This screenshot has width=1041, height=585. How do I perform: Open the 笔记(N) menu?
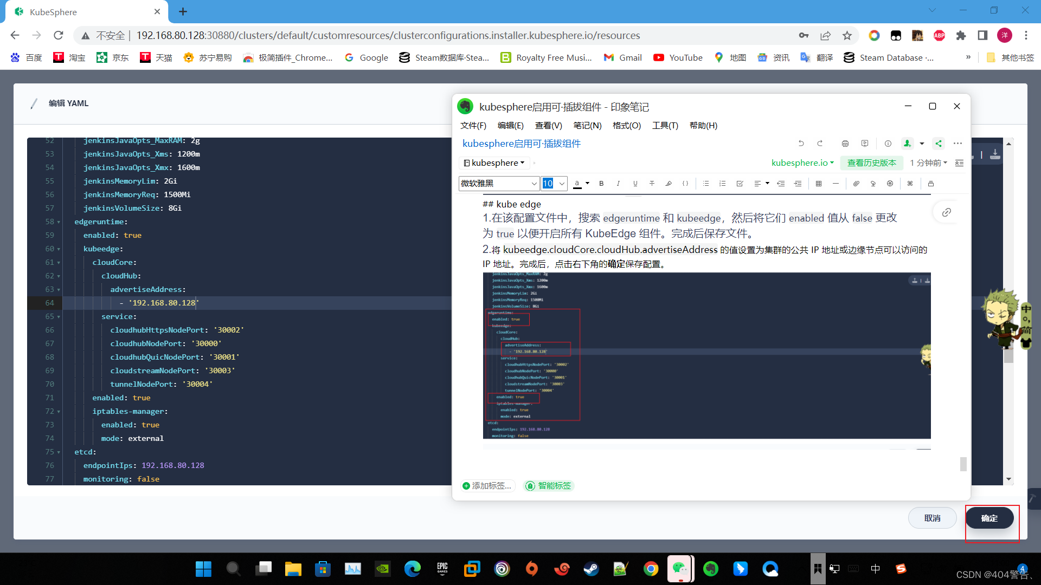pos(588,126)
